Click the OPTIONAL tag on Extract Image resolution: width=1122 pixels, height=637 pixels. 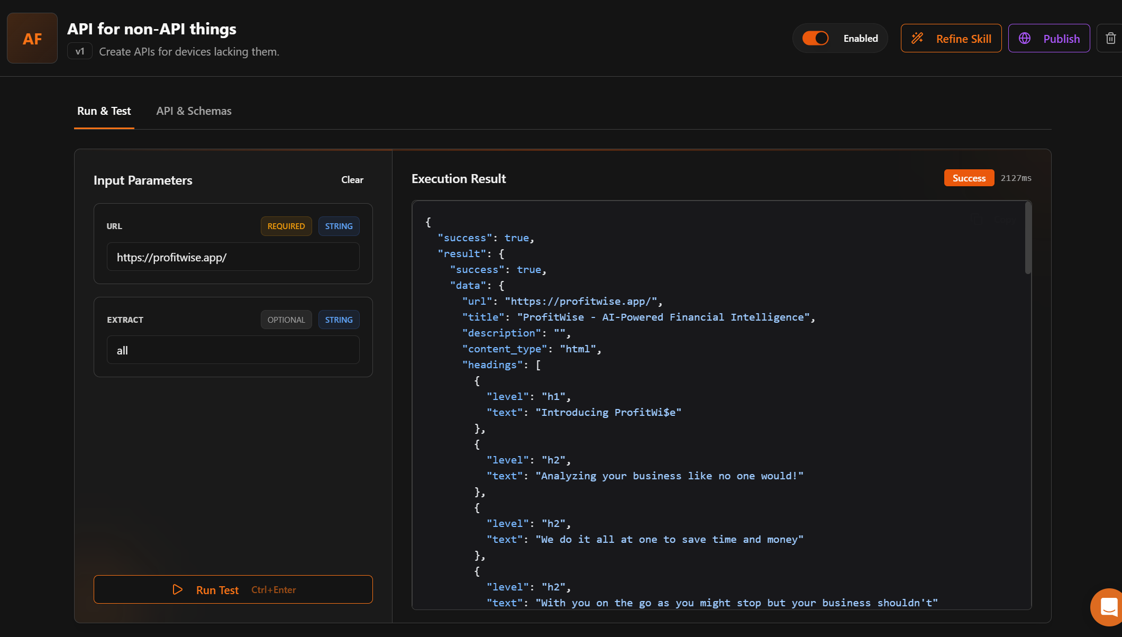point(286,320)
